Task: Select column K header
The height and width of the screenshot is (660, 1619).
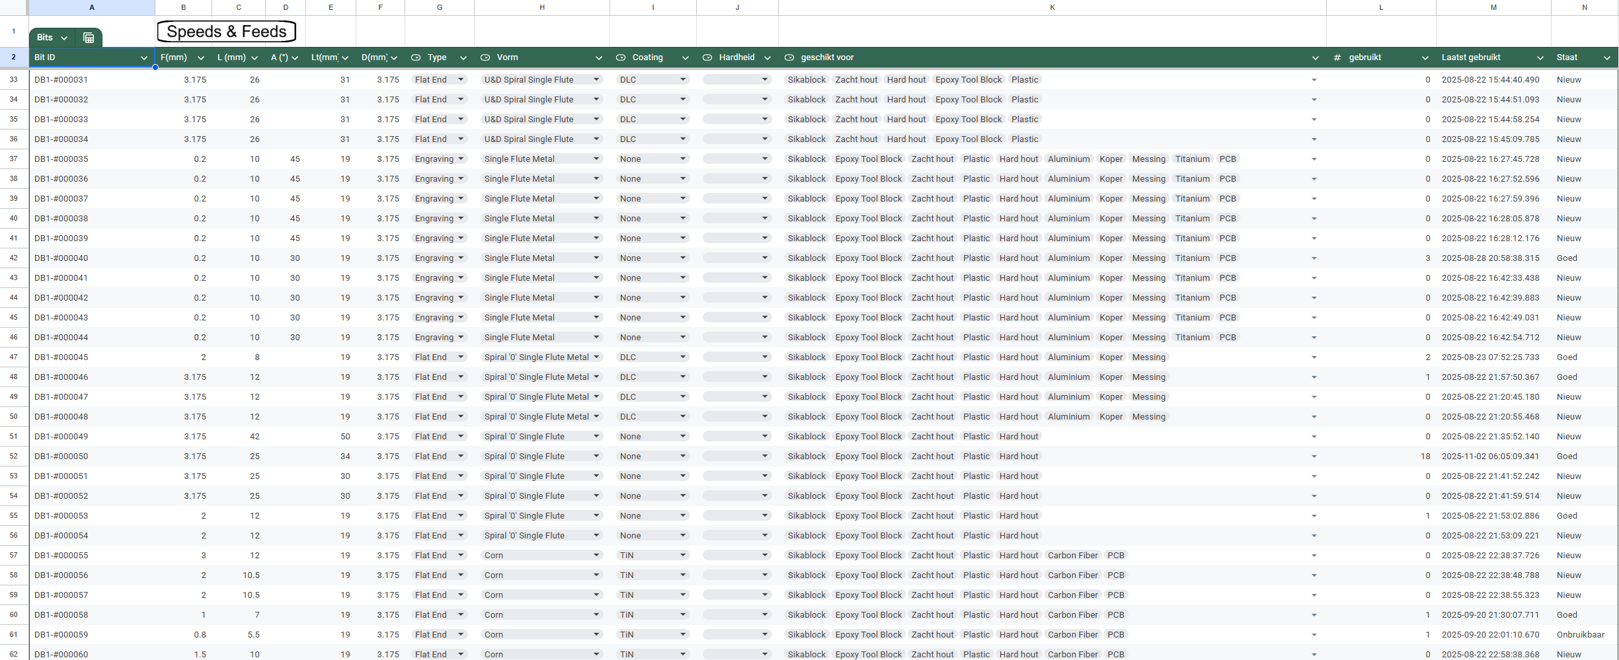Action: click(1052, 7)
